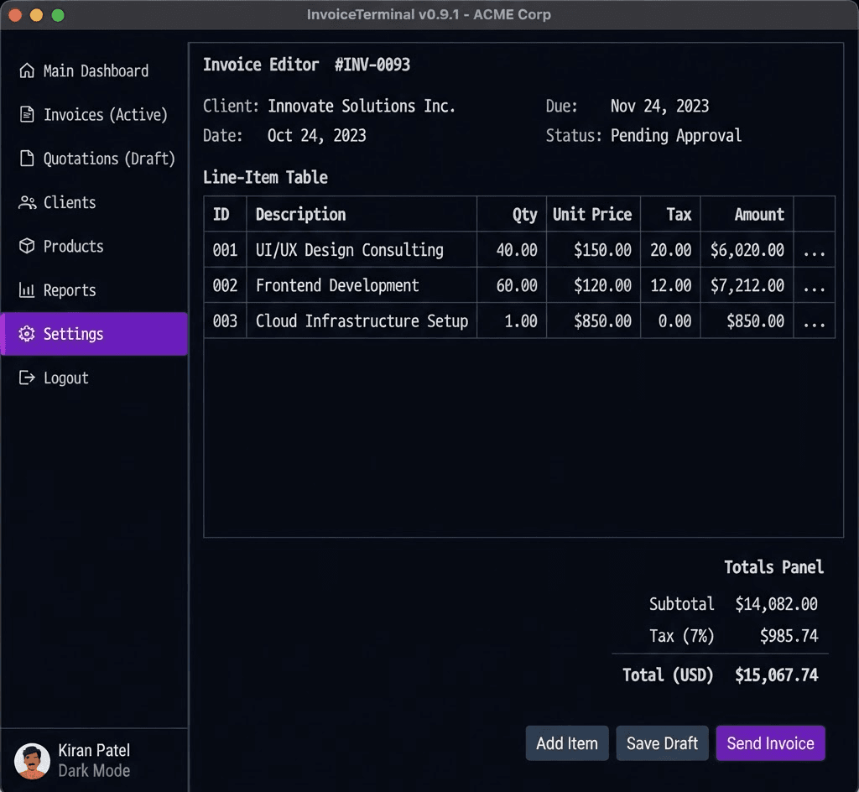This screenshot has width=859, height=792.
Task: Open row options for UI/UX Design Consulting
Action: pos(814,250)
